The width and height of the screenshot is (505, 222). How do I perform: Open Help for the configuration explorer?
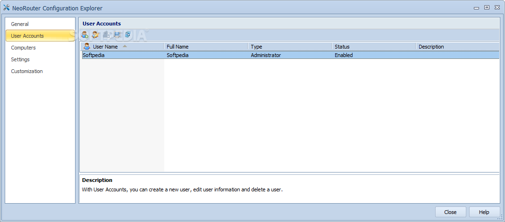484,212
